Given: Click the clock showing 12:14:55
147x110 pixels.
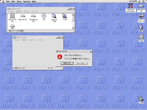Looking at the screenshot, I should (x=133, y=1).
